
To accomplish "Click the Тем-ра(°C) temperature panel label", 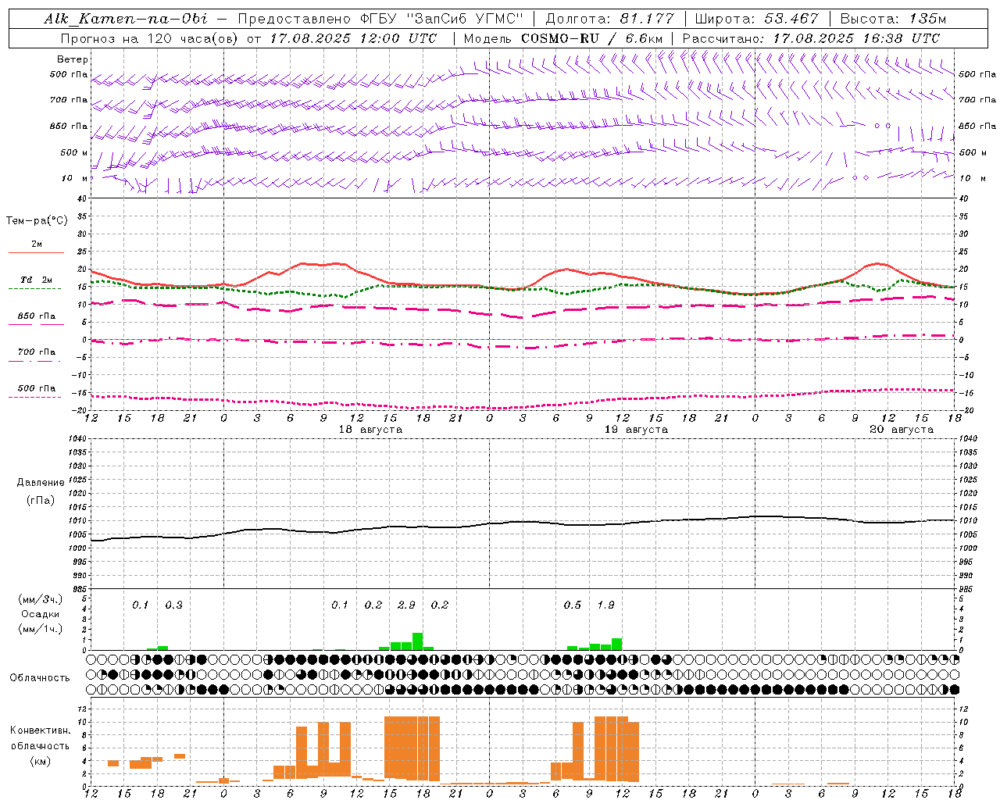I will pyautogui.click(x=37, y=221).
